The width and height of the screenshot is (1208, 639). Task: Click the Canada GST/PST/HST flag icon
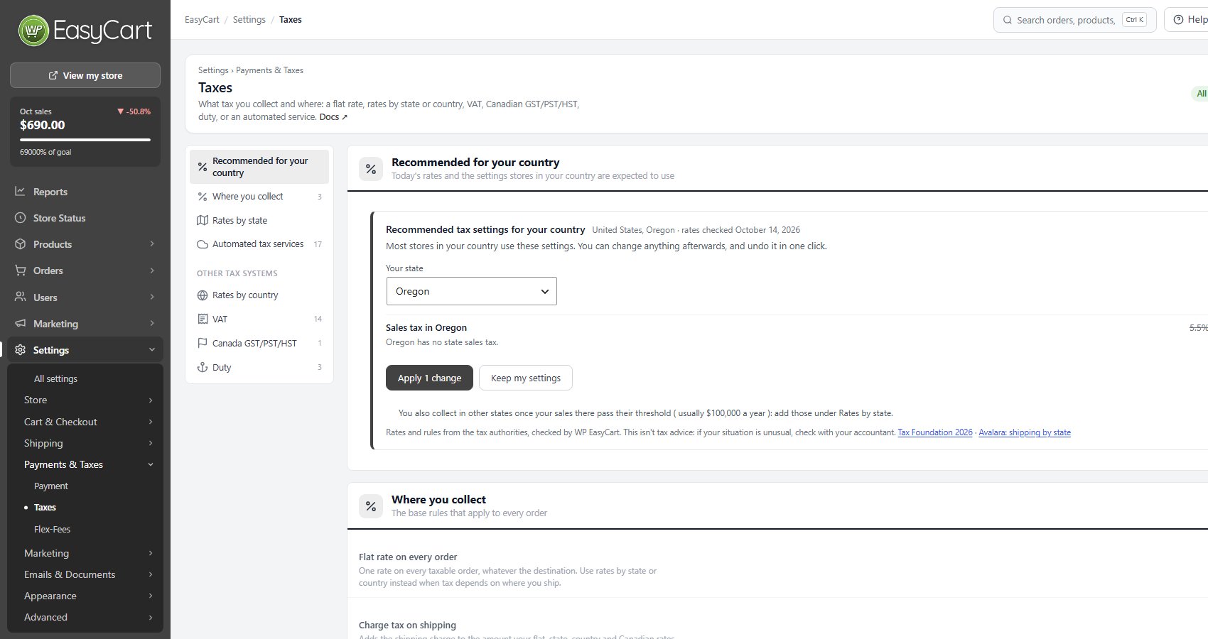point(203,343)
